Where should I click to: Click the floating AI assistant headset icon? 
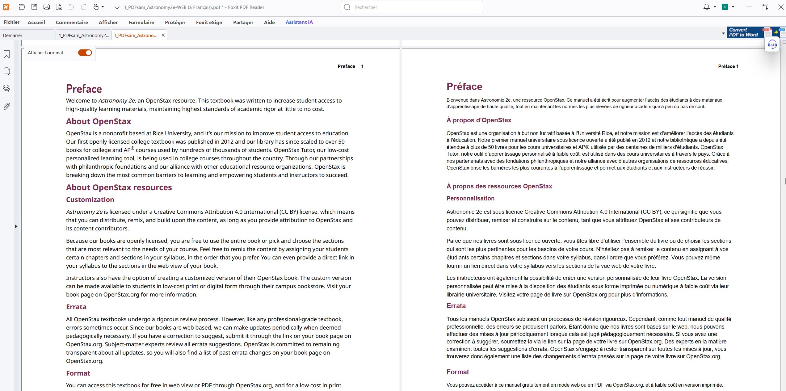coord(772,44)
